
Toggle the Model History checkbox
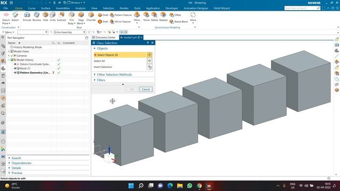tap(12, 60)
